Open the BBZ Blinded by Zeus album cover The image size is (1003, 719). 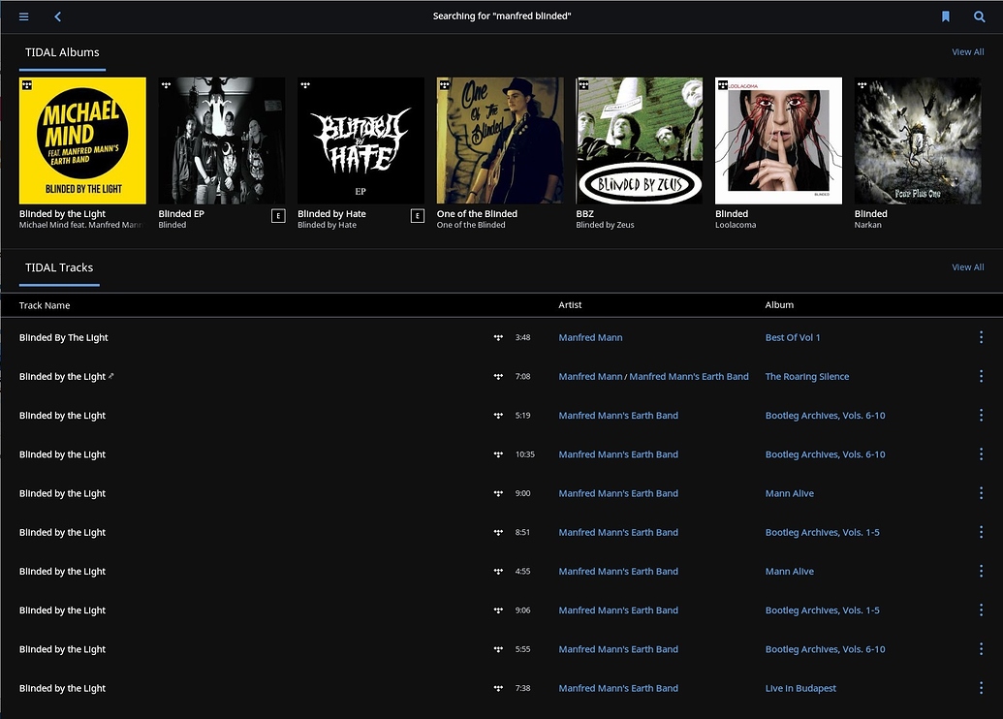(x=639, y=141)
